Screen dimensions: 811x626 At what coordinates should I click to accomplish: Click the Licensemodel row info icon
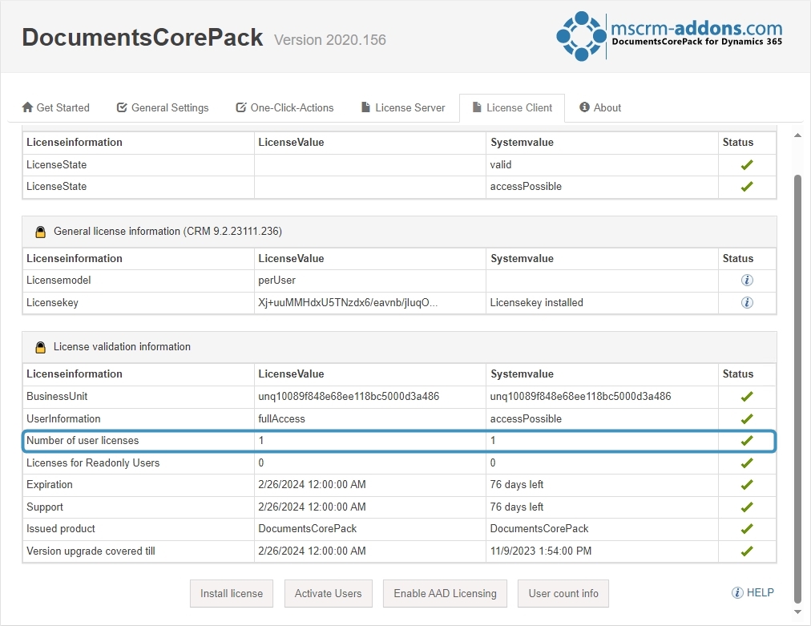pyautogui.click(x=747, y=281)
